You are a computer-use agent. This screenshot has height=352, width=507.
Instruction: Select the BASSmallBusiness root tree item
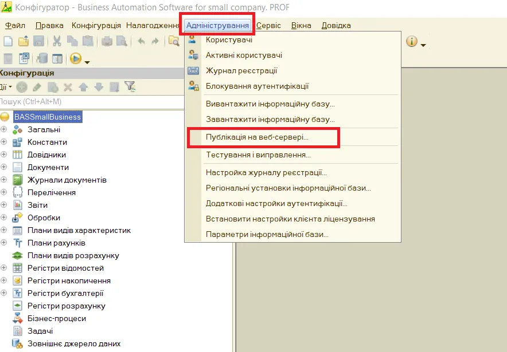tap(48, 117)
